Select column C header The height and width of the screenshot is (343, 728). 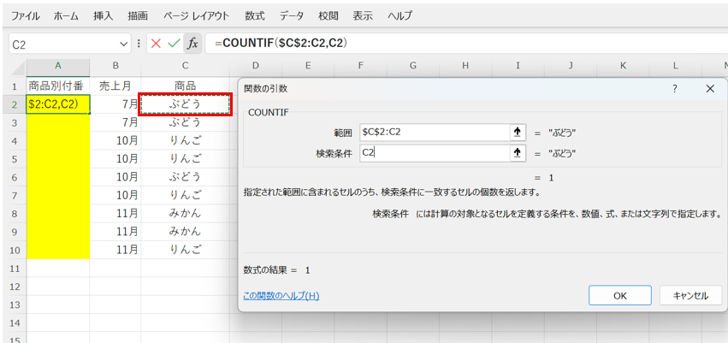(185, 66)
